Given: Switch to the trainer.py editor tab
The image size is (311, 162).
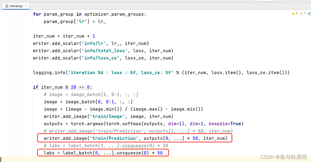Looking at the screenshot, I should (x=16, y=6).
